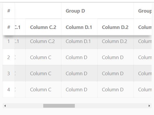
Task: Select row number 1 cell
Action: [9, 41]
